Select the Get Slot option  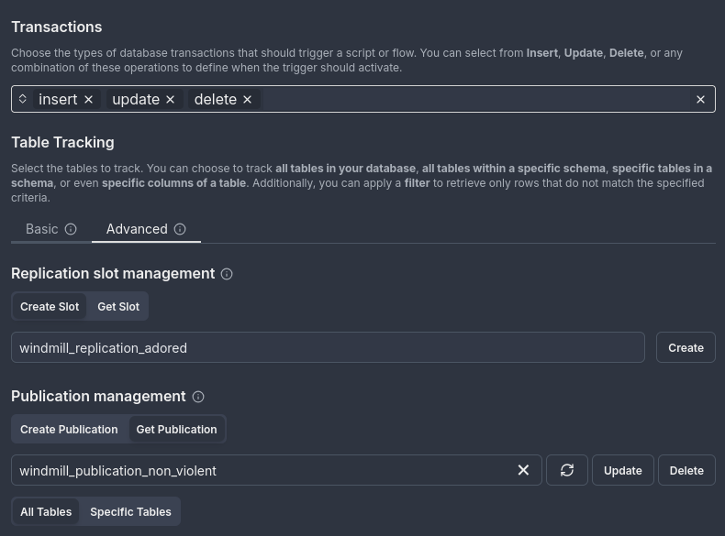118,307
